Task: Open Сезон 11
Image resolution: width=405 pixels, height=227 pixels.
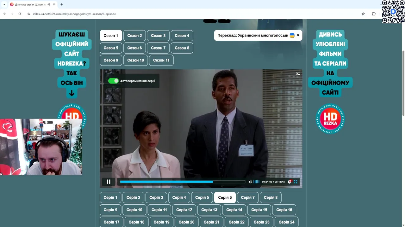Action: (161, 60)
